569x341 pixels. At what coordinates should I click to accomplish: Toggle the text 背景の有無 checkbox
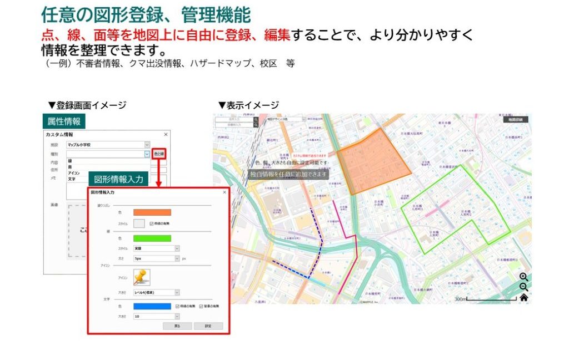pos(201,306)
